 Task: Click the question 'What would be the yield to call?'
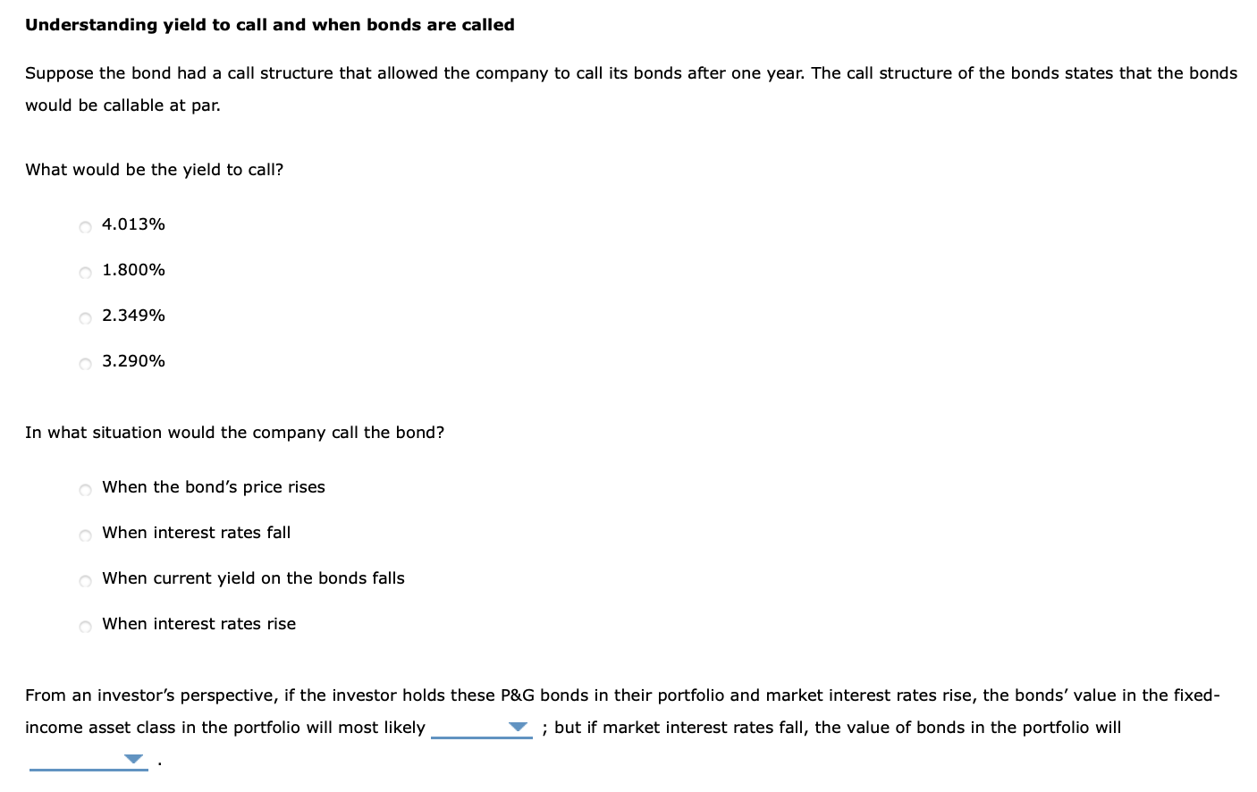click(x=154, y=169)
